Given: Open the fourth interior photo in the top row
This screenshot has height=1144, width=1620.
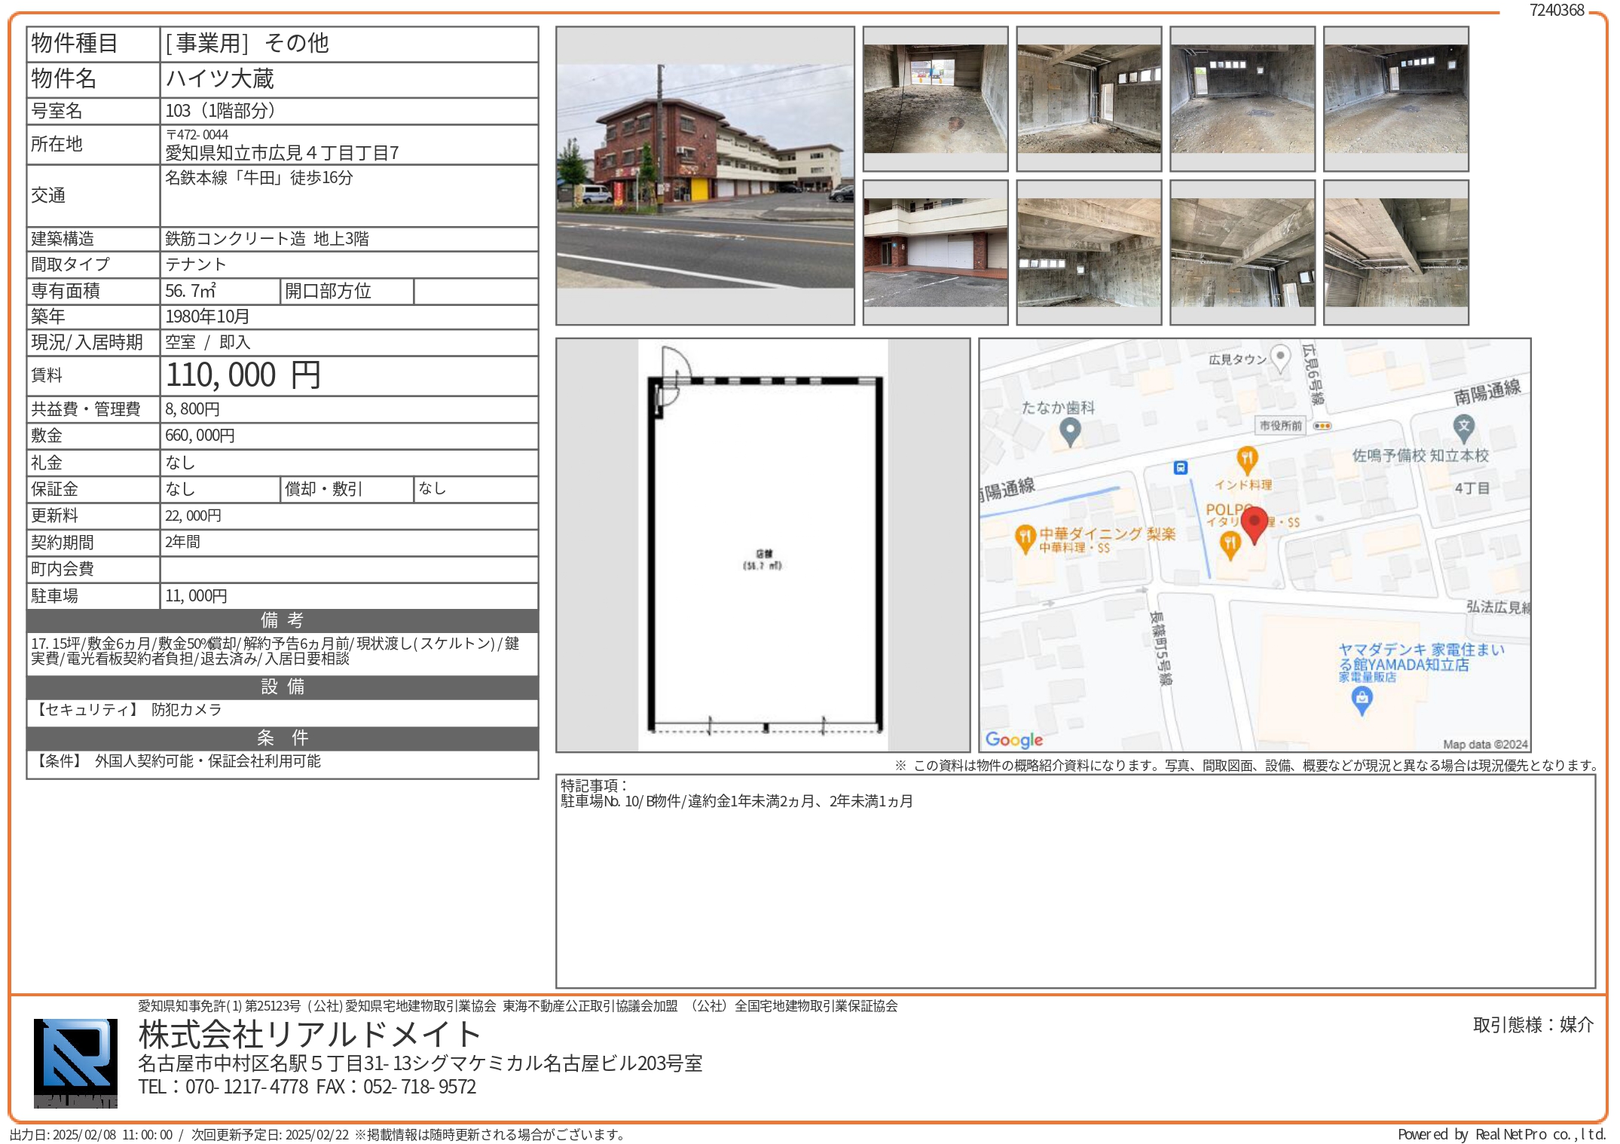Looking at the screenshot, I should pos(1396,99).
